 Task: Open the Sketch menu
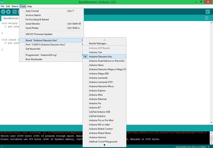tap(15, 6)
